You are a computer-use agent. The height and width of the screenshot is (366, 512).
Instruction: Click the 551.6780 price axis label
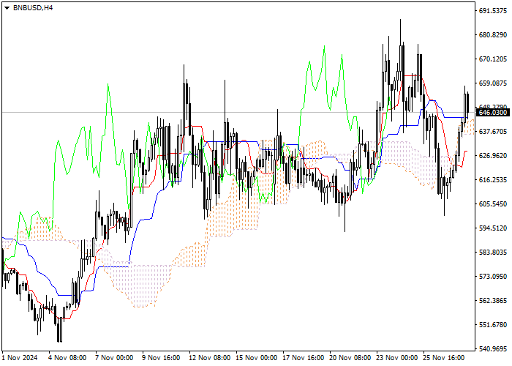tap(493, 325)
